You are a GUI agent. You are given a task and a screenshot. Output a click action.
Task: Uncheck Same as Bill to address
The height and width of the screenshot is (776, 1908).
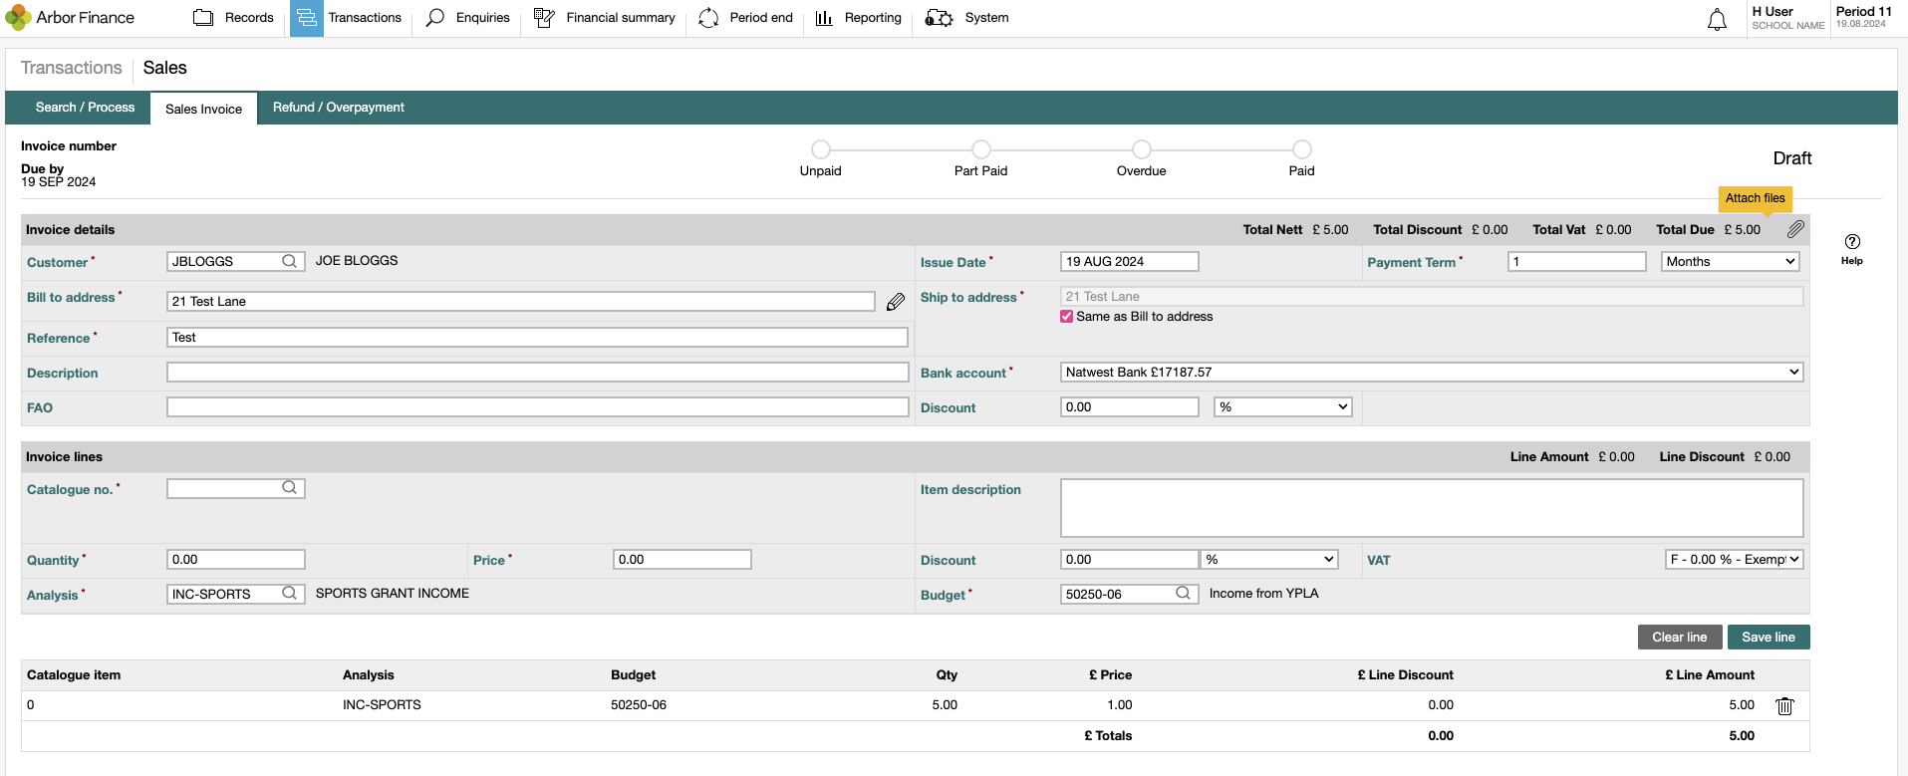tap(1067, 317)
